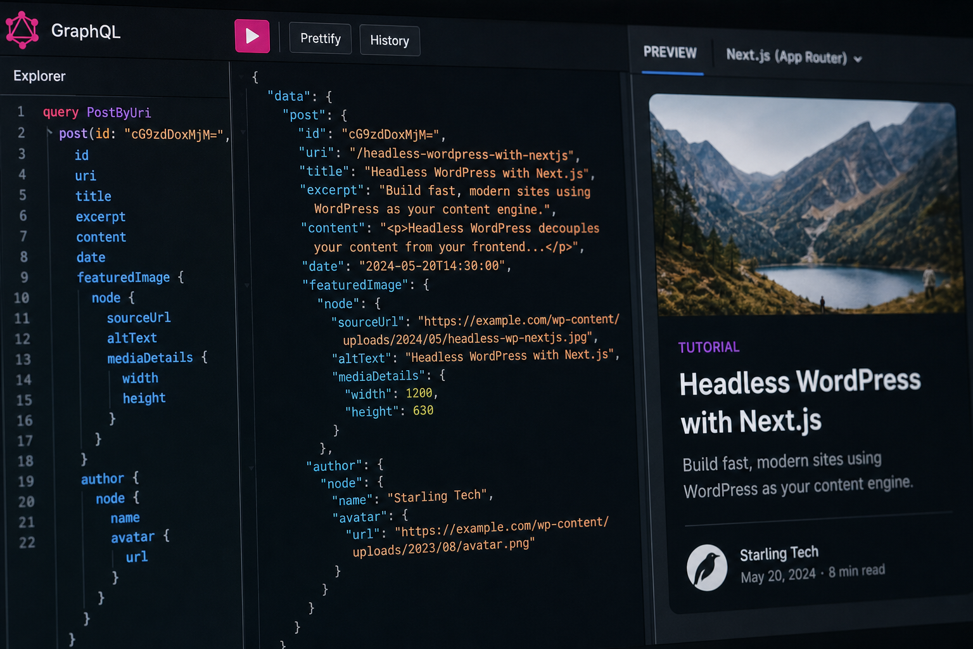Screen dimensions: 973x649
Task: Select the uri field in query editor
Action: coord(86,176)
